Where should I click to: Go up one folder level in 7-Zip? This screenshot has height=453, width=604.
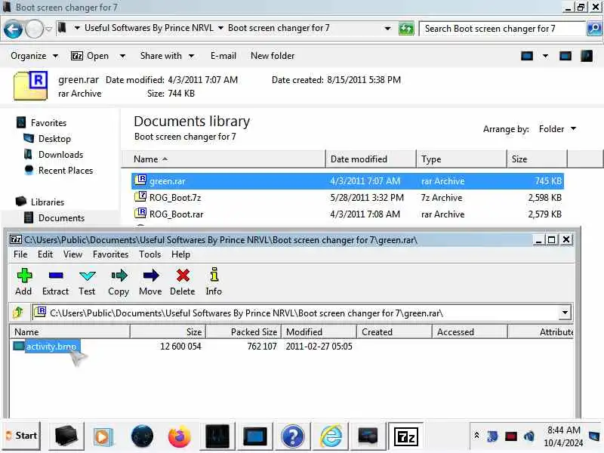[x=18, y=313]
